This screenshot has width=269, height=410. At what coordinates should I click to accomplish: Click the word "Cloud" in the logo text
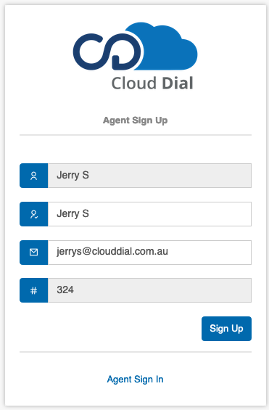134,83
